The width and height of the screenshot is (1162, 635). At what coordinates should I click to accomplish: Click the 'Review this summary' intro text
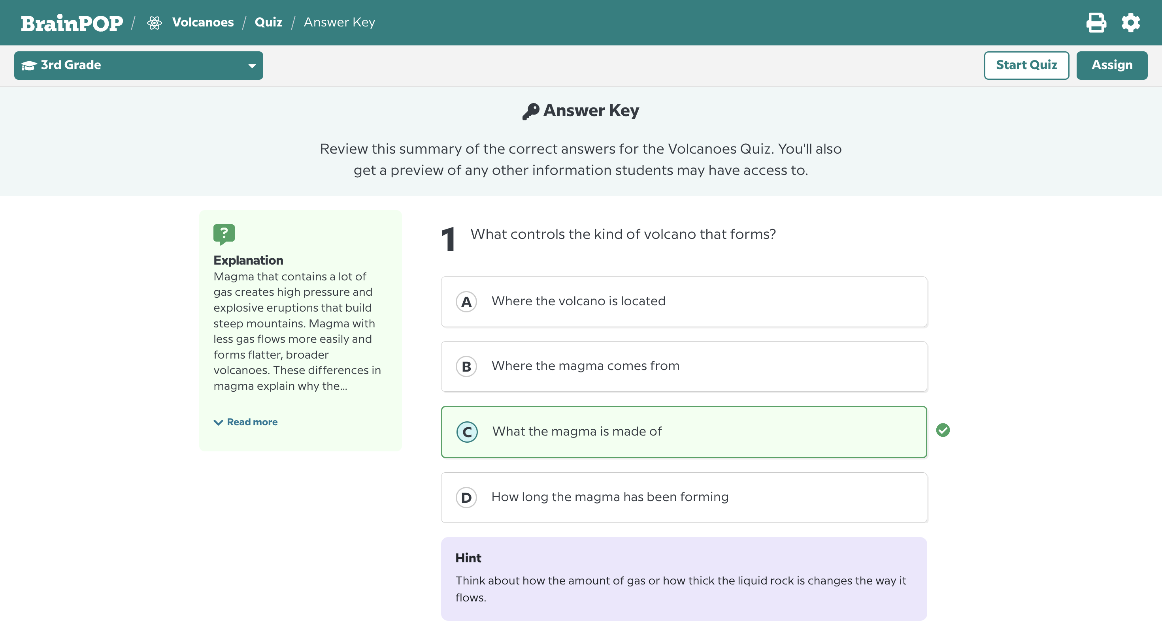coord(581,160)
